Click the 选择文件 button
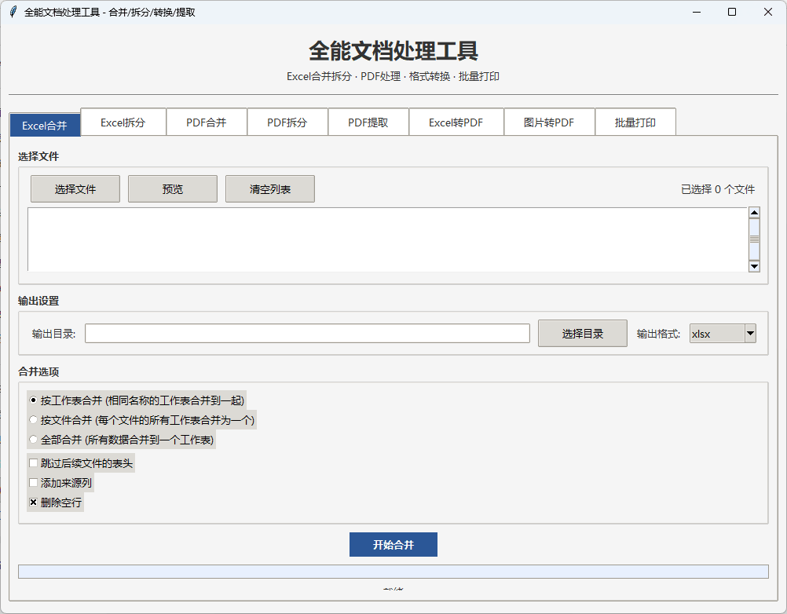 point(75,189)
